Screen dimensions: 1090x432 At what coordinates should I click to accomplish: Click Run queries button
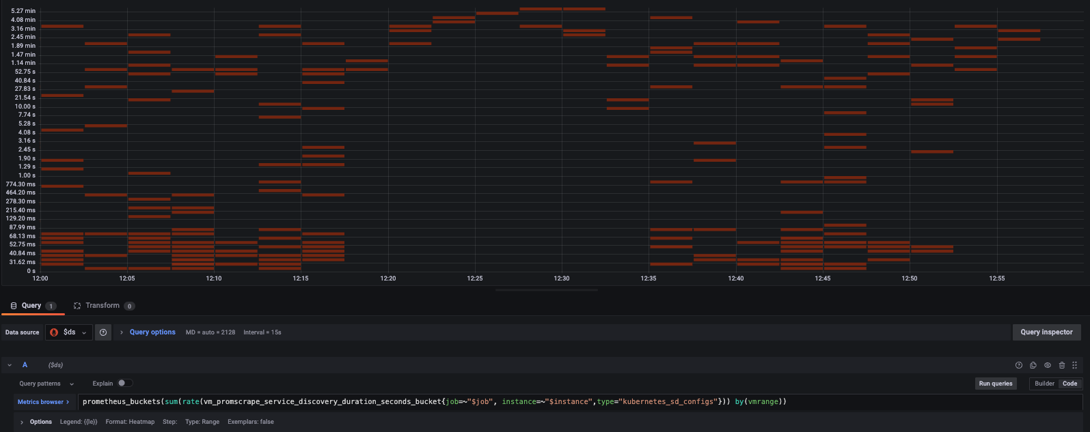coord(996,384)
